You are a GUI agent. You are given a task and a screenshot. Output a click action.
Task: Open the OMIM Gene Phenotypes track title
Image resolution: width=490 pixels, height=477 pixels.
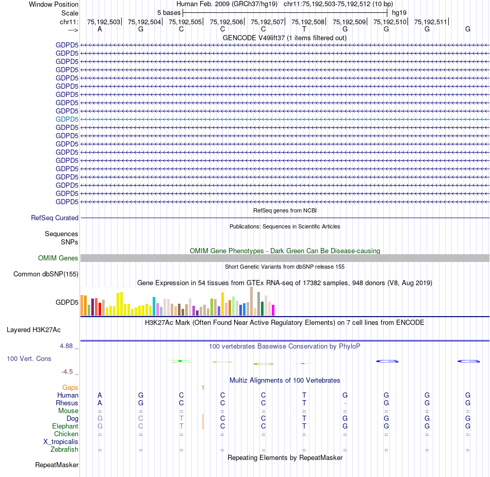pyautogui.click(x=285, y=251)
